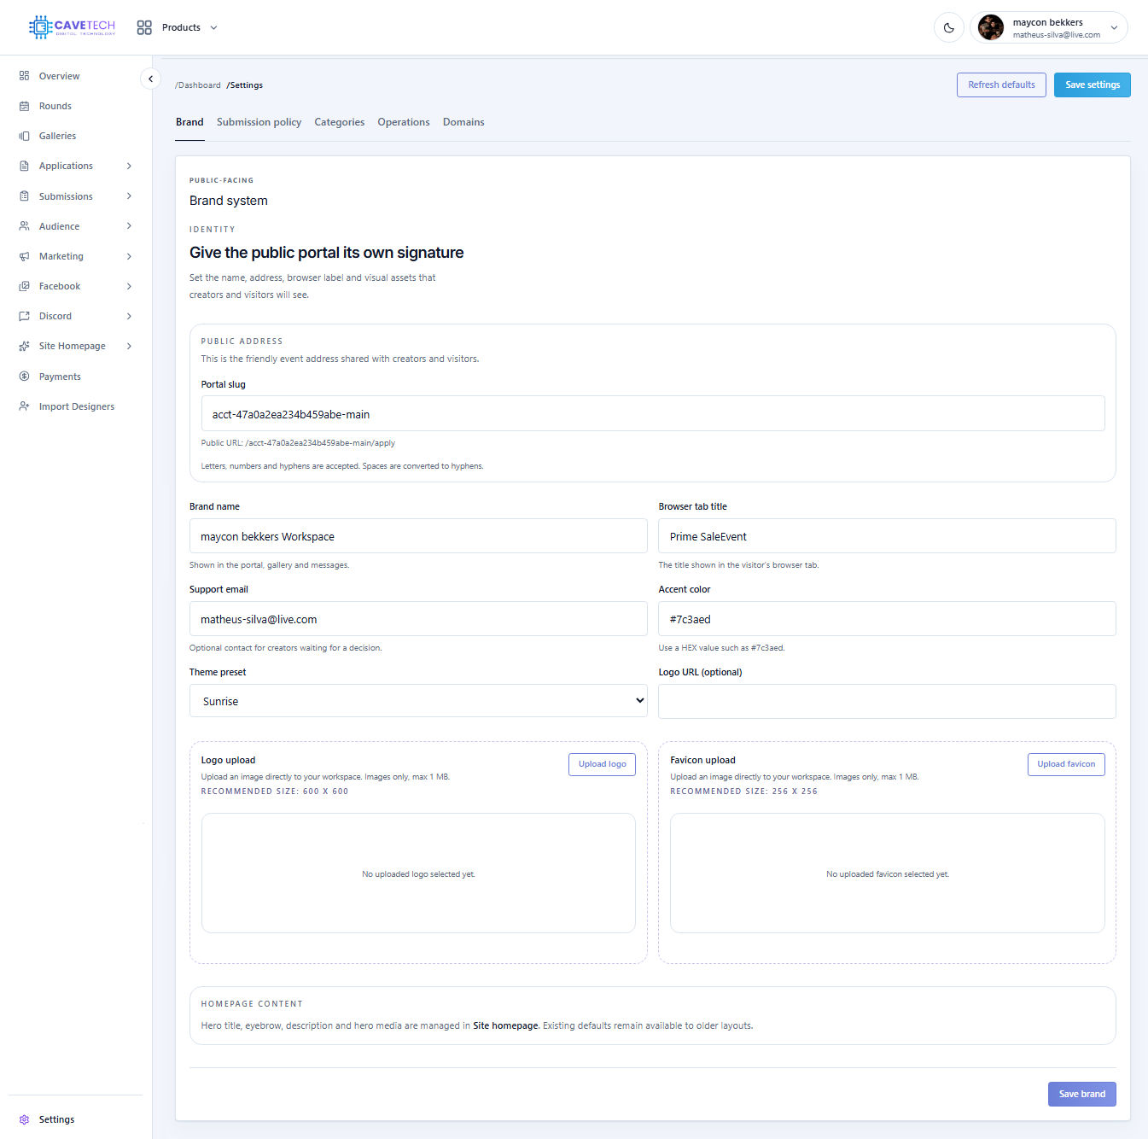Switch to the Domains tab
Image resolution: width=1148 pixels, height=1139 pixels.
coord(463,122)
